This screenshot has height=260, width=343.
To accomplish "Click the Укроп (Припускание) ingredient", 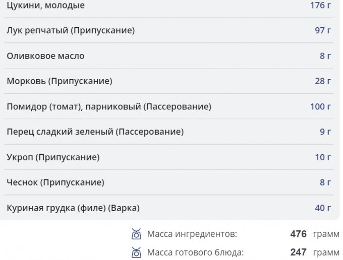I will [53, 157].
